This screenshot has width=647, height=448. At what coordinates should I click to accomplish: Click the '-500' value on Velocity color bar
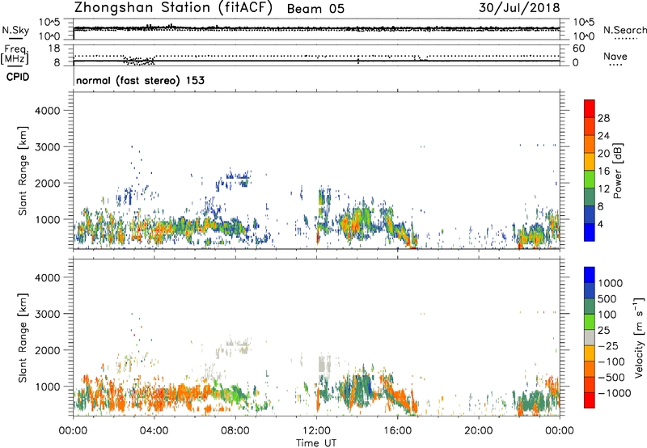611,378
